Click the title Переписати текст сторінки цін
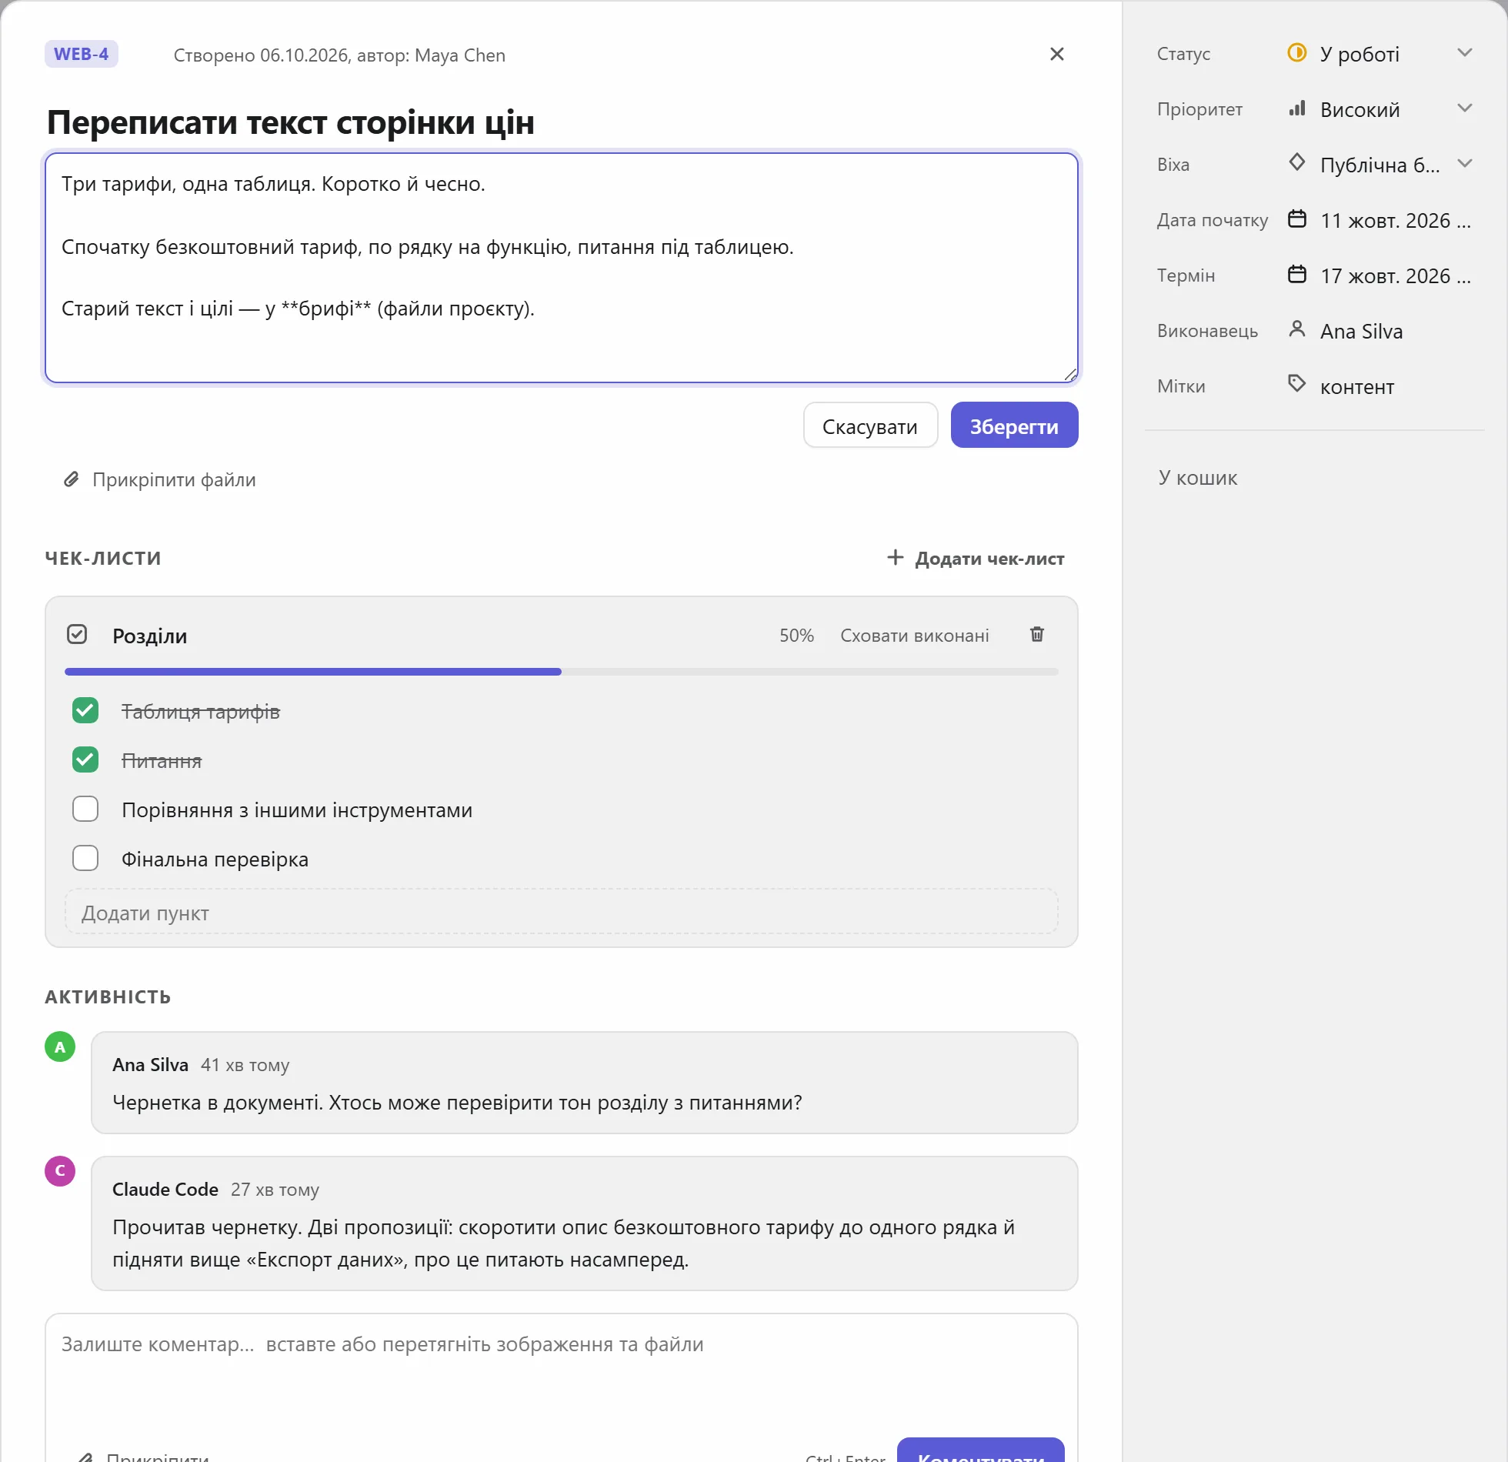The height and width of the screenshot is (1462, 1508). tap(291, 122)
